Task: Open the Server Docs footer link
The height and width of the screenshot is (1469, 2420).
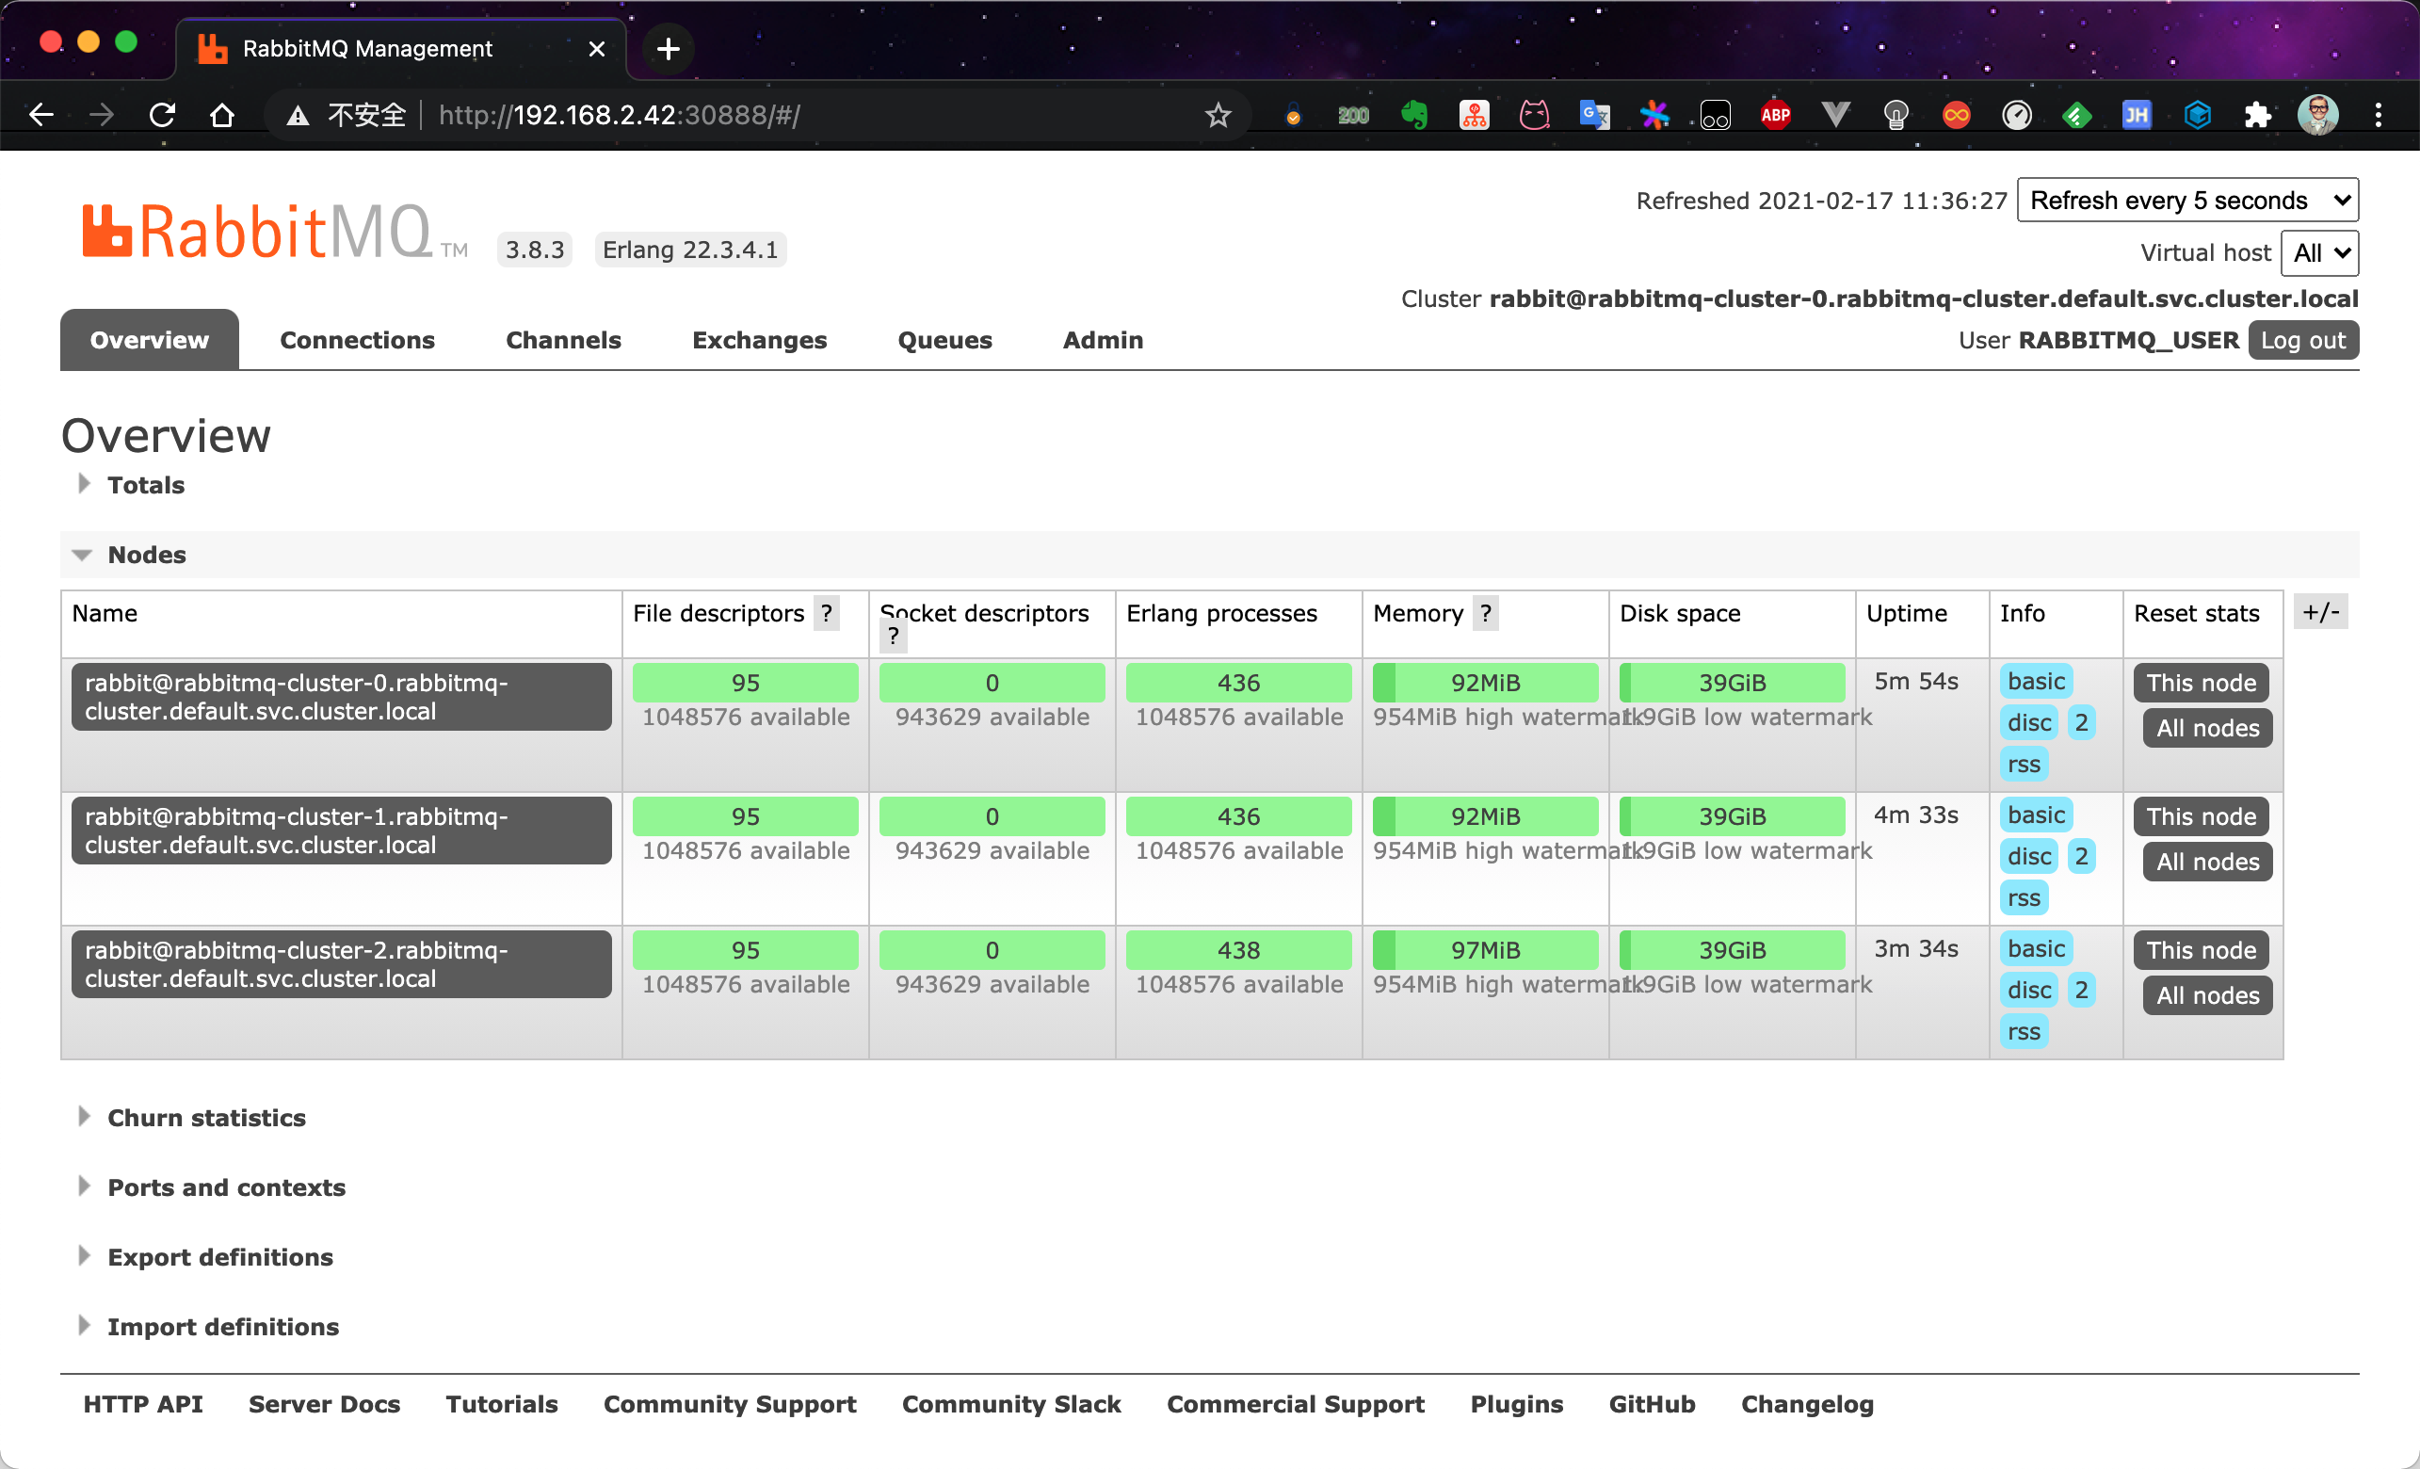Action: pos(324,1404)
